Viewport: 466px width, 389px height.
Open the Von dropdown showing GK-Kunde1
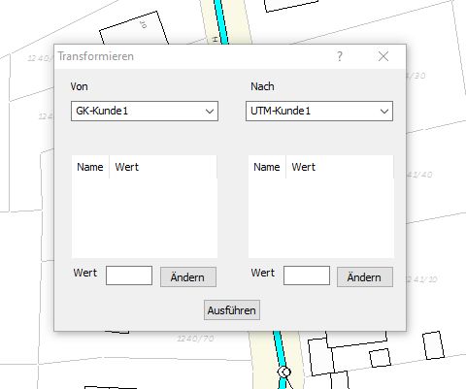(145, 111)
